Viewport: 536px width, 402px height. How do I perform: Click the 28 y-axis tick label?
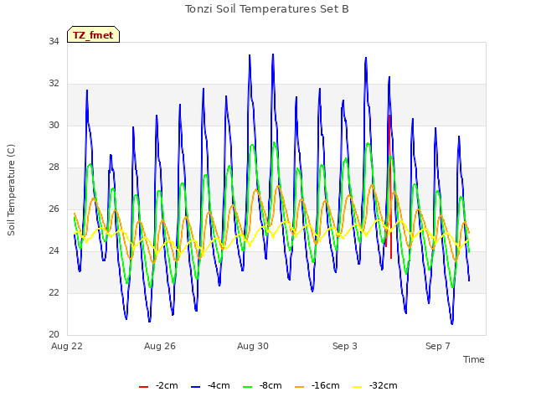pos(54,167)
